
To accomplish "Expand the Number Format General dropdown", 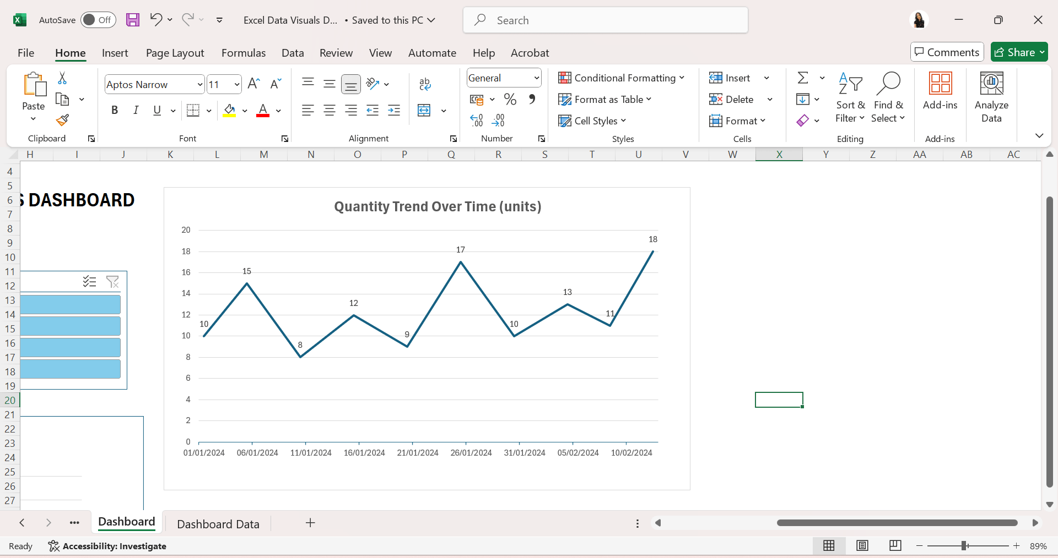I will 536,78.
